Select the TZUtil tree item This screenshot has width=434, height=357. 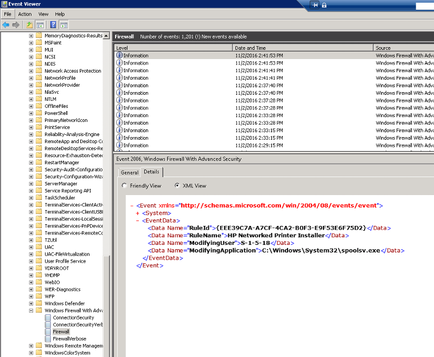pyautogui.click(x=50, y=240)
